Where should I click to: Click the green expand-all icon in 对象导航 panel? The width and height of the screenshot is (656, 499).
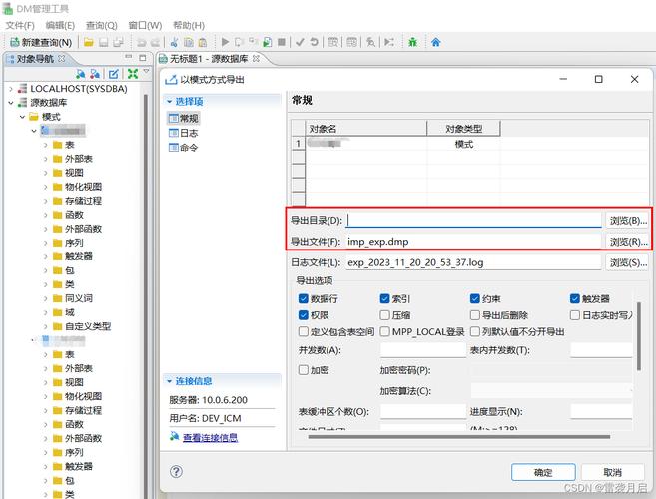pyautogui.click(x=133, y=74)
